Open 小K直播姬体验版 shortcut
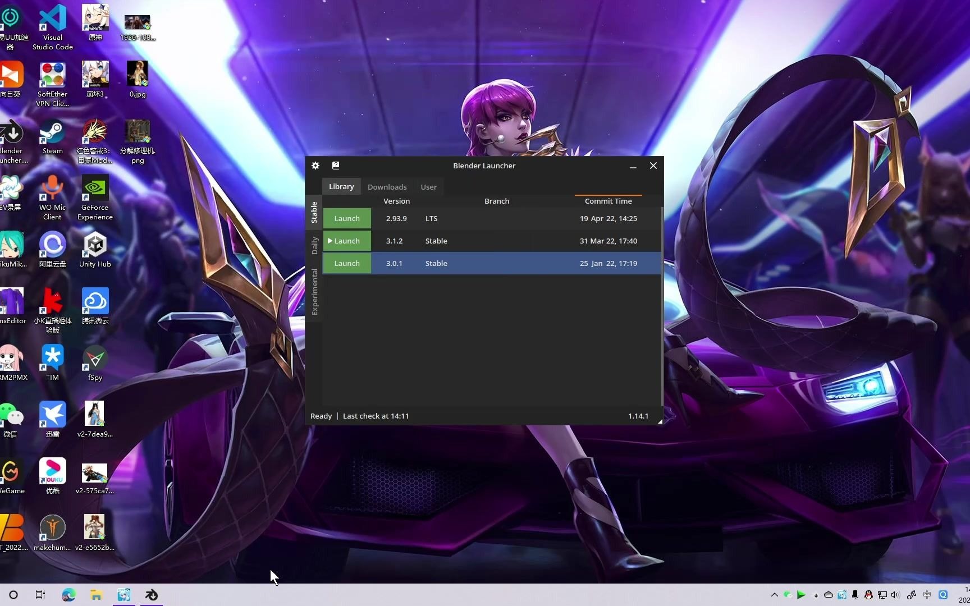Viewport: 970px width, 606px height. tap(53, 311)
